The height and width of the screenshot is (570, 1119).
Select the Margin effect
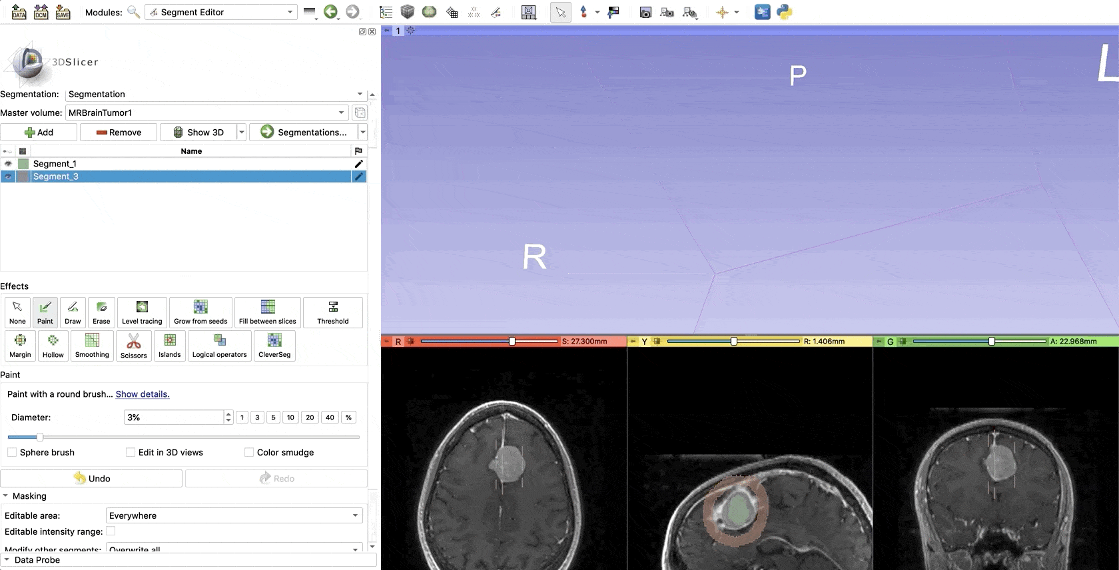coord(20,346)
